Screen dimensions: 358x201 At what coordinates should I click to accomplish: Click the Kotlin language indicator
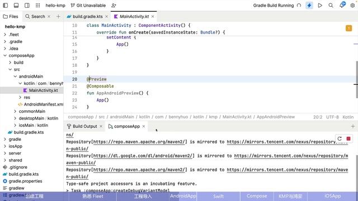pyautogui.click(x=348, y=117)
